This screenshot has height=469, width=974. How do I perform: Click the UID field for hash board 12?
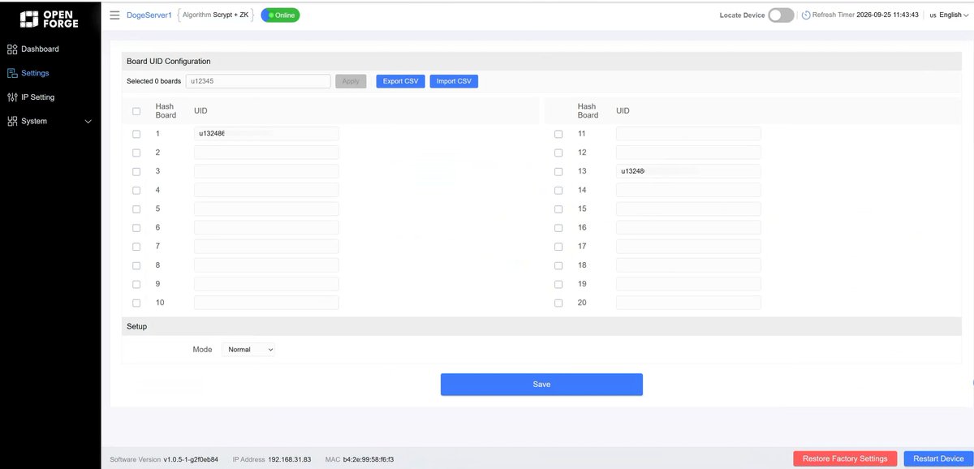pos(688,153)
